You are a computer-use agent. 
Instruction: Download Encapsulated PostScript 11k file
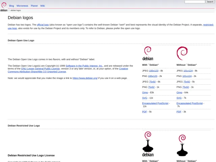point(155,103)
